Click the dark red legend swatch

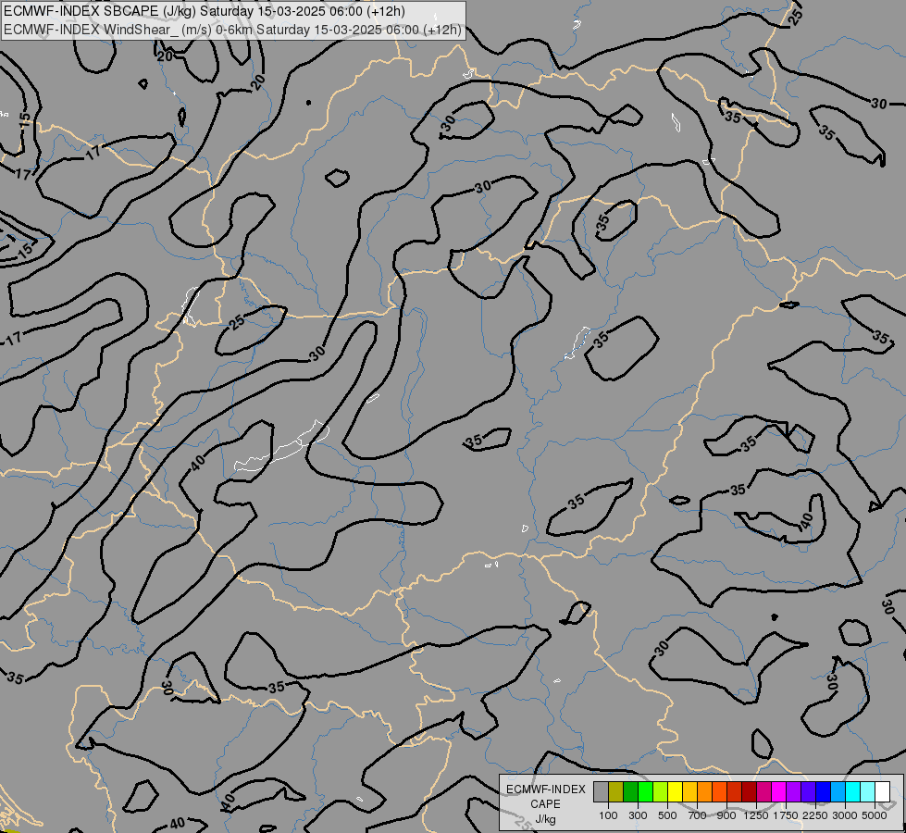(750, 791)
